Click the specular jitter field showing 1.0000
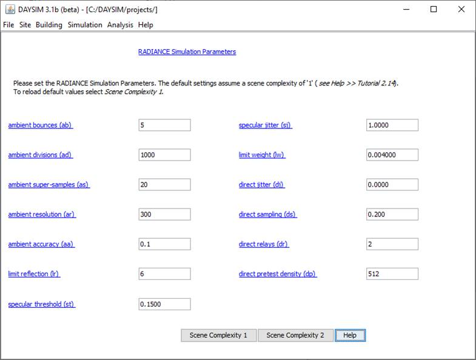This screenshot has width=476, height=360. 392,125
